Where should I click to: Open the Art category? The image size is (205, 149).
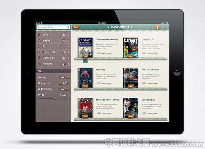tap(53, 46)
